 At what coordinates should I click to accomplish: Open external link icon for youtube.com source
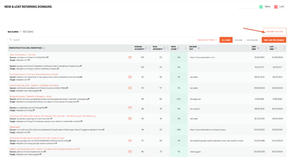(x=48, y=57)
